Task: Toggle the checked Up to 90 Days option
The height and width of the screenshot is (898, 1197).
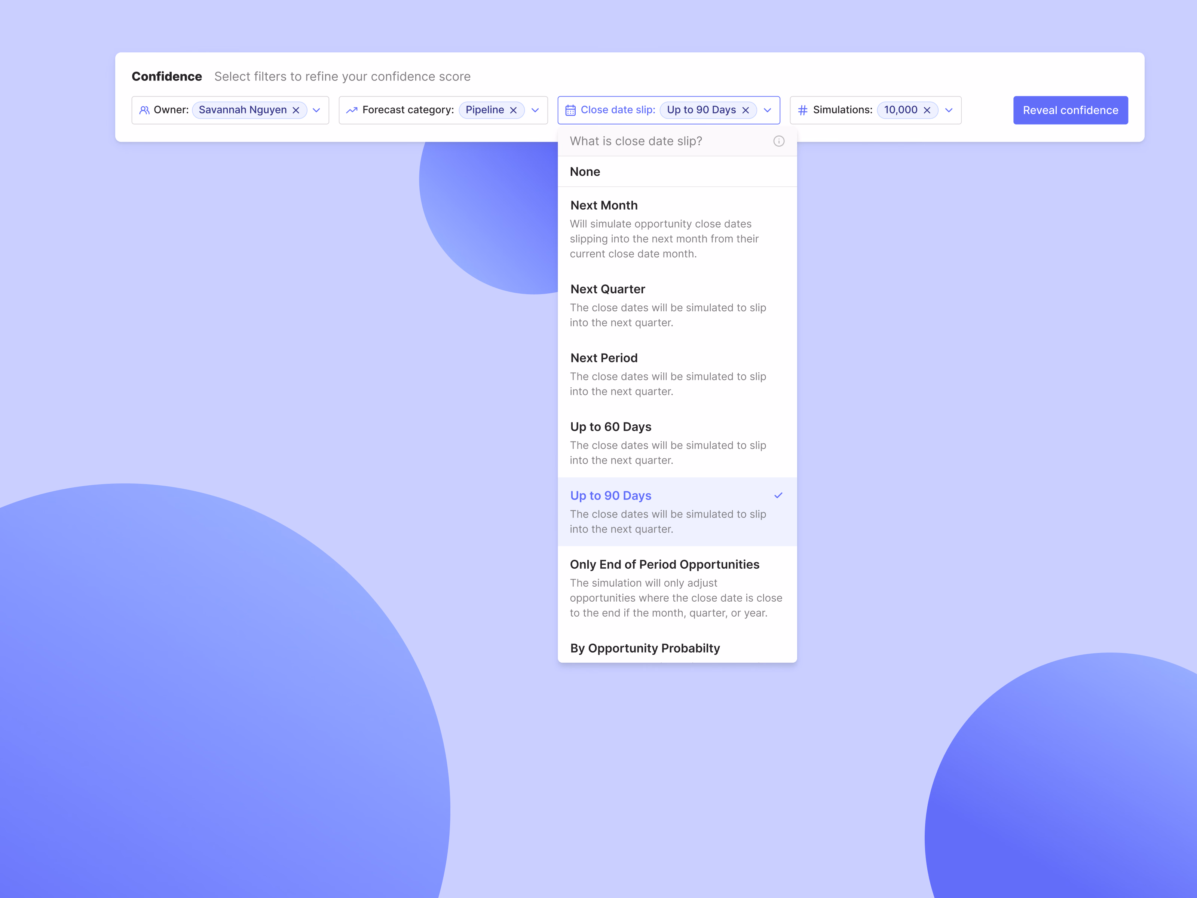Action: (677, 511)
